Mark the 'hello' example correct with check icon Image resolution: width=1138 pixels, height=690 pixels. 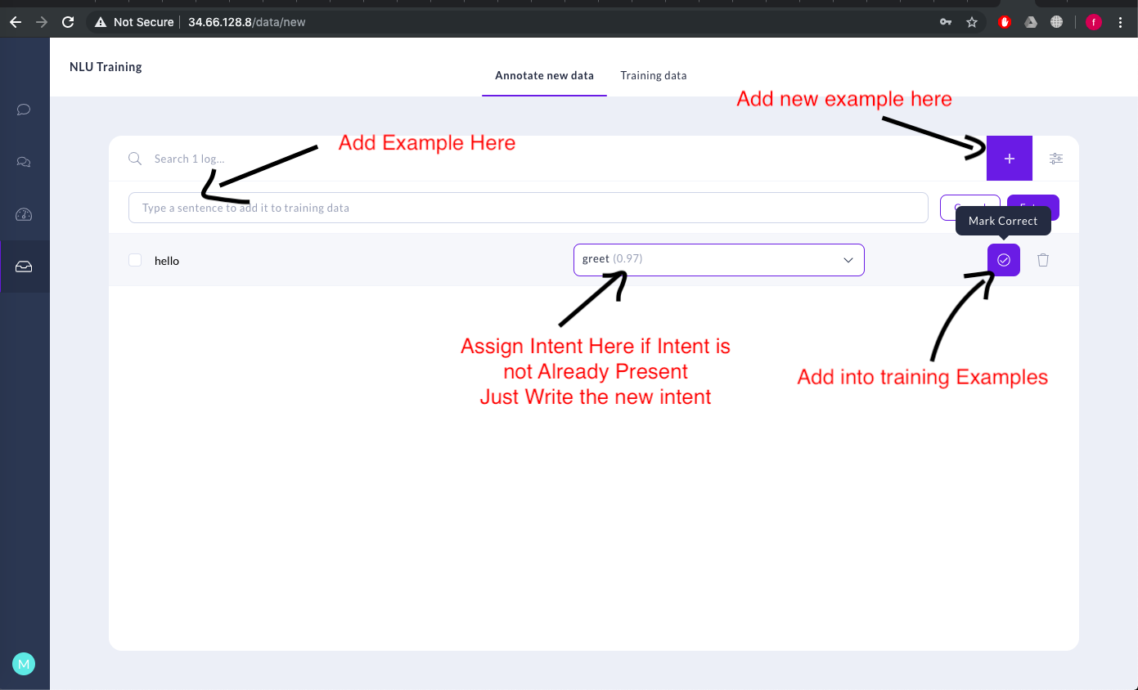click(1003, 260)
